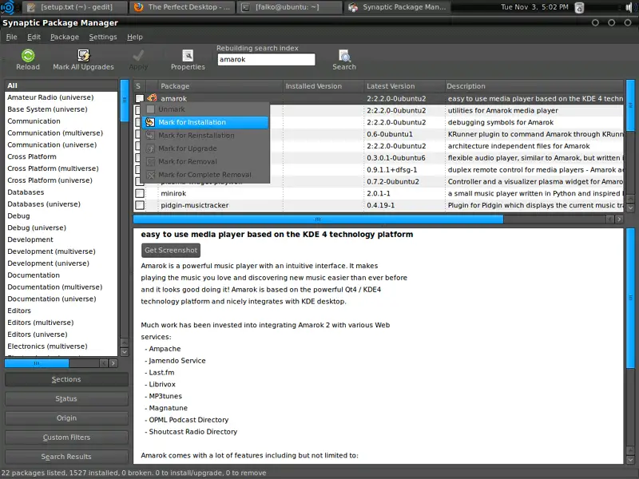Click the Reload toolbar icon

28,55
